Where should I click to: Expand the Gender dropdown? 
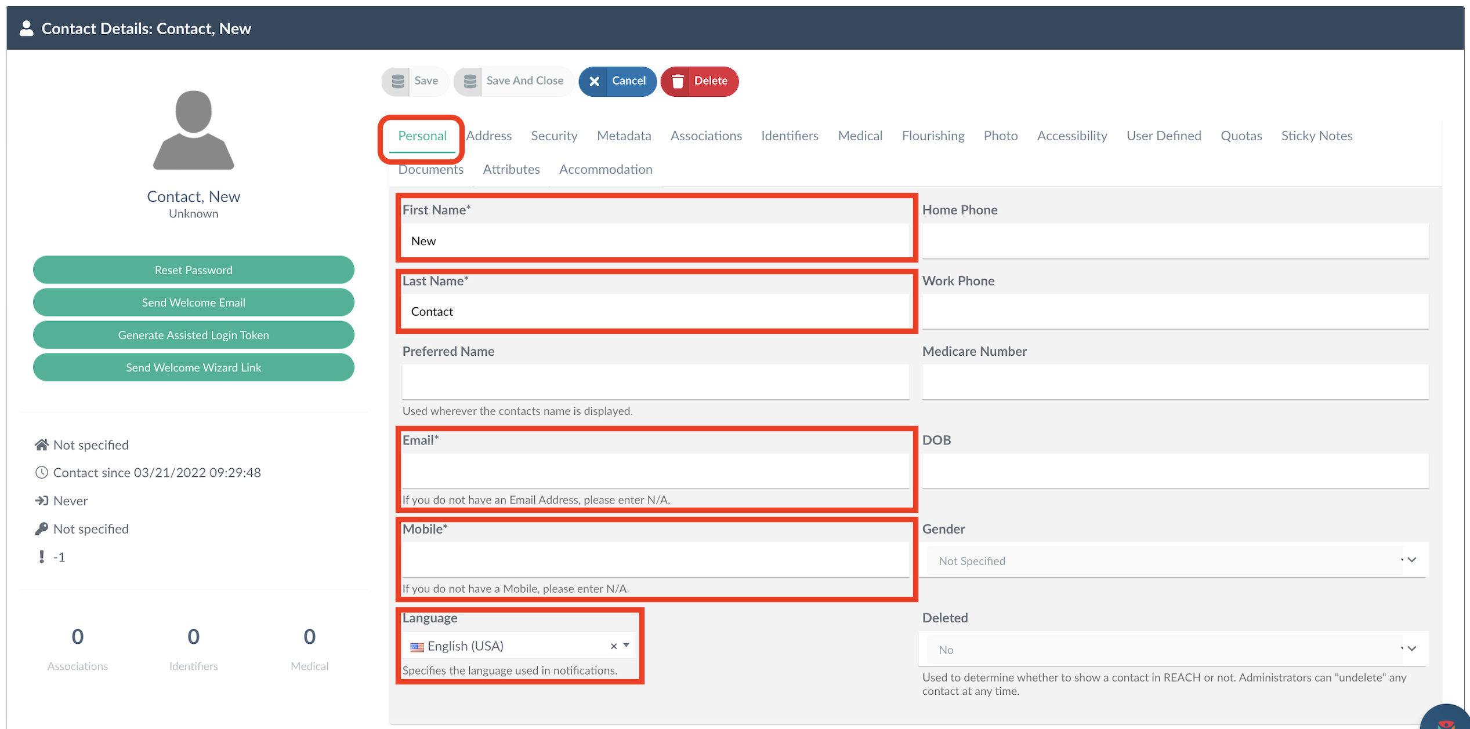1411,560
